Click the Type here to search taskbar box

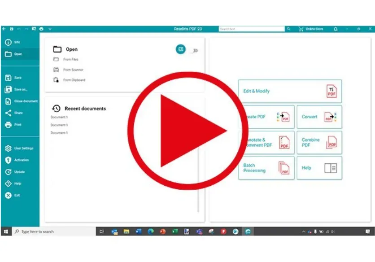pyautogui.click(x=54, y=231)
